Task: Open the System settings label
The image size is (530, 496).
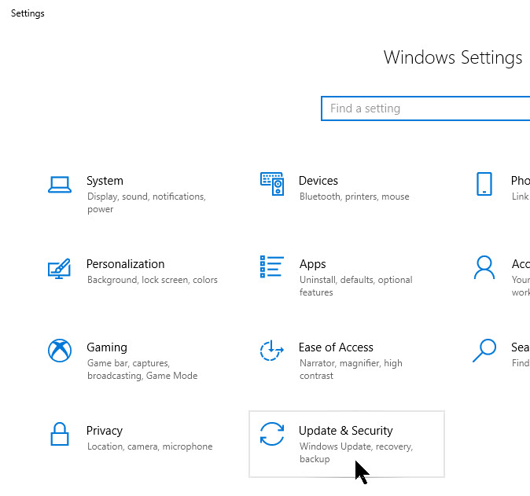Action: point(105,181)
